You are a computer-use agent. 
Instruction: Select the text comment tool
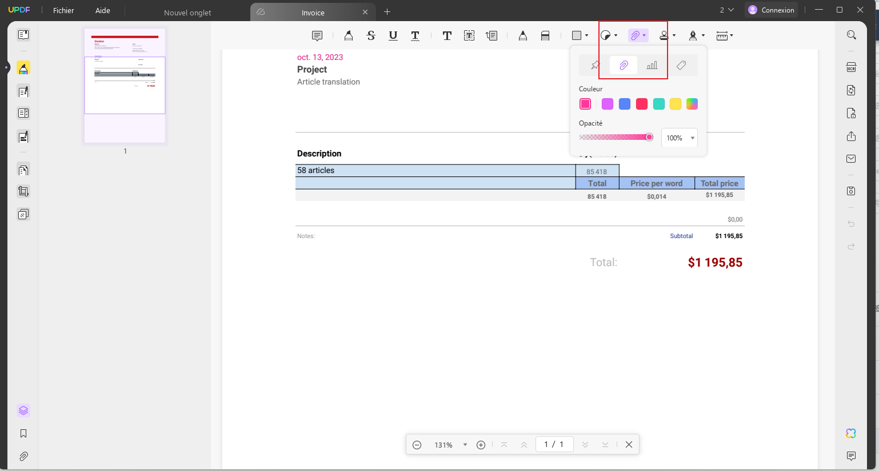(x=447, y=35)
